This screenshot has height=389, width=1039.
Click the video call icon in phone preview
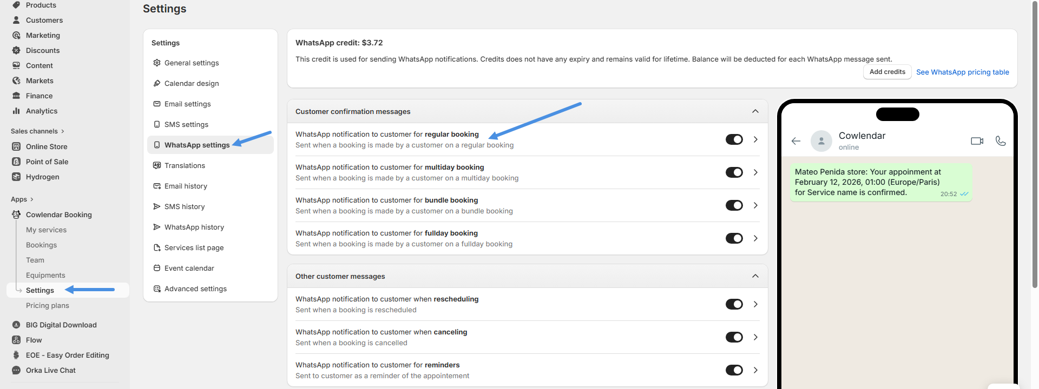977,141
